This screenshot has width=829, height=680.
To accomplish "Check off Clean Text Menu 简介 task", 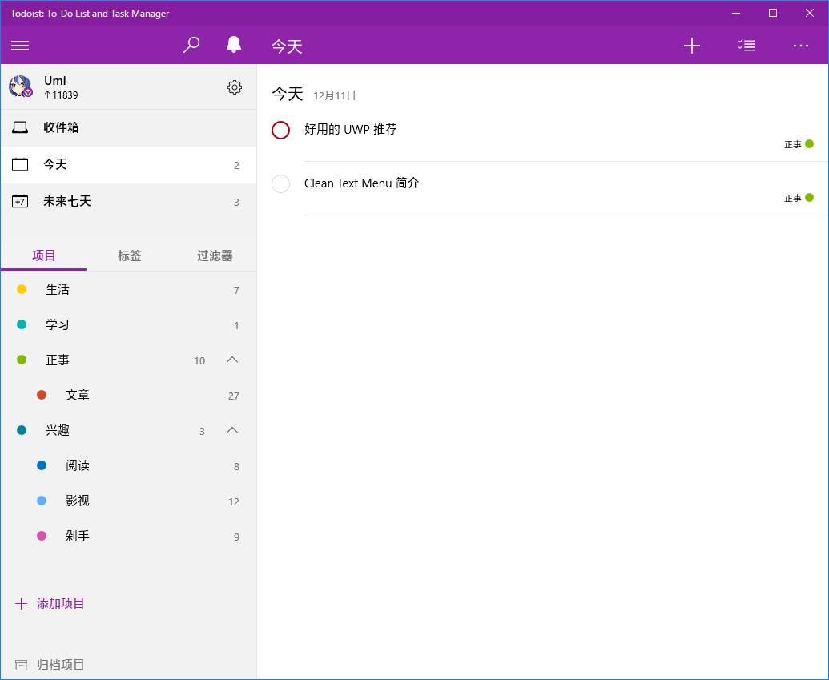I will [x=280, y=183].
